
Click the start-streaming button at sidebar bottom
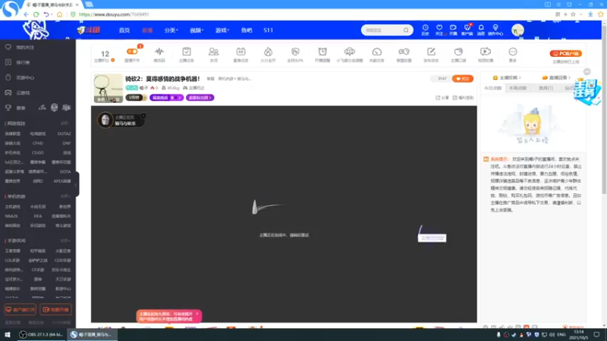[x=55, y=310]
